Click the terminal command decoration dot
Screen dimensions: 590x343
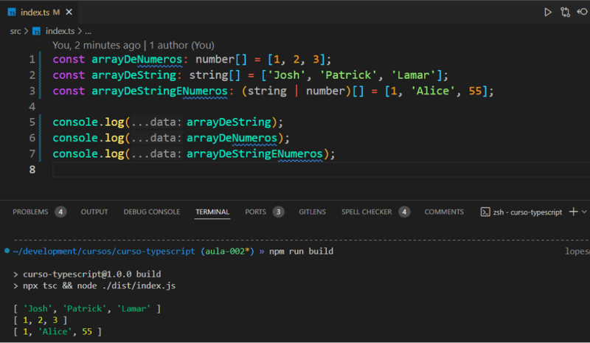[7, 251]
